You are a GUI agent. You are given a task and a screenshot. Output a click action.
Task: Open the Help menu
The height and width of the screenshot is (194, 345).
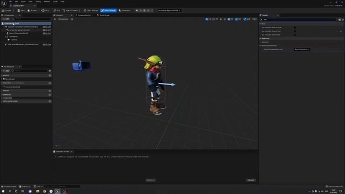(x=63, y=2)
